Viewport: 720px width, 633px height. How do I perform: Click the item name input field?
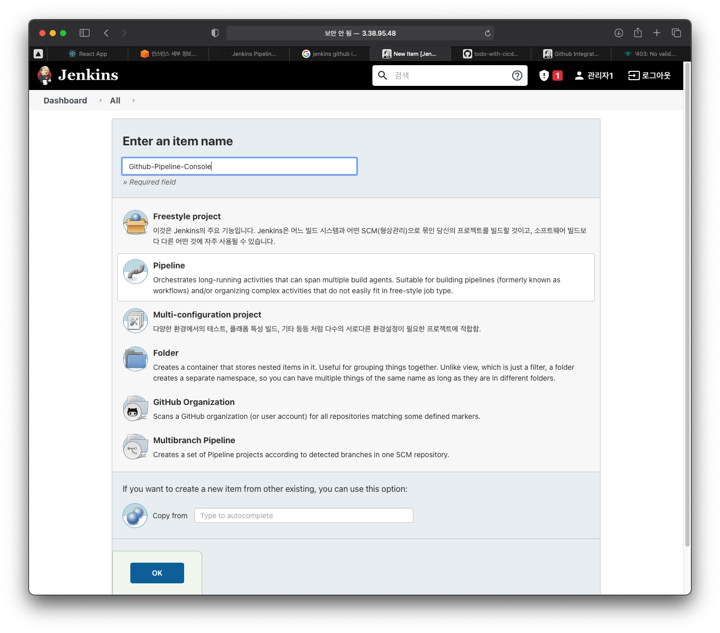click(x=239, y=167)
